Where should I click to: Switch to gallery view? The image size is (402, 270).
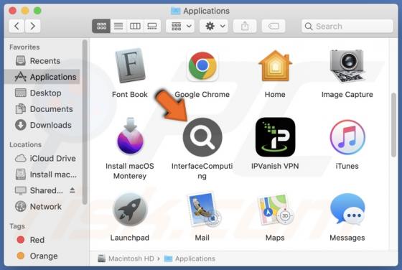coord(152,26)
